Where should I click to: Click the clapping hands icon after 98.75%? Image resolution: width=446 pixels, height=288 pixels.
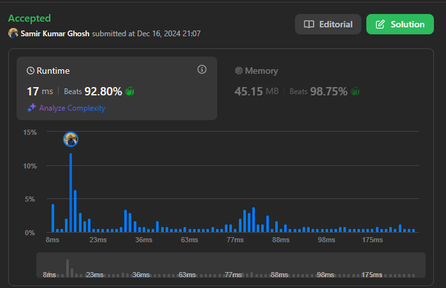pyautogui.click(x=355, y=92)
